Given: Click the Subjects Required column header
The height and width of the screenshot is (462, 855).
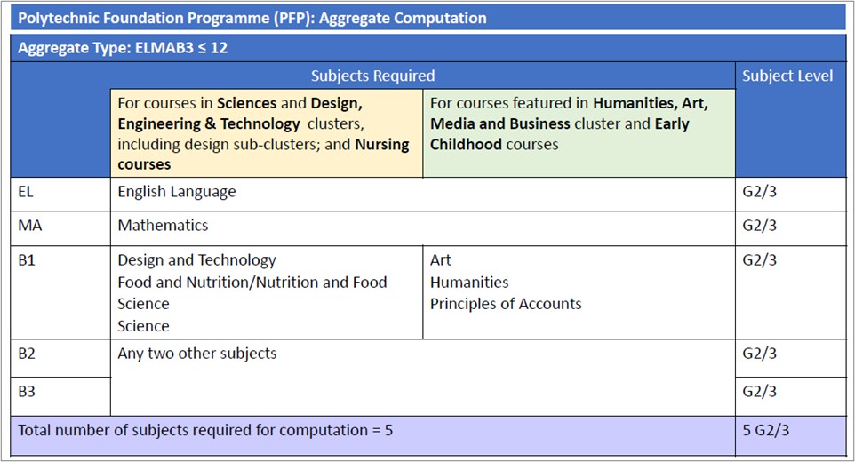Looking at the screenshot, I should coord(372,76).
